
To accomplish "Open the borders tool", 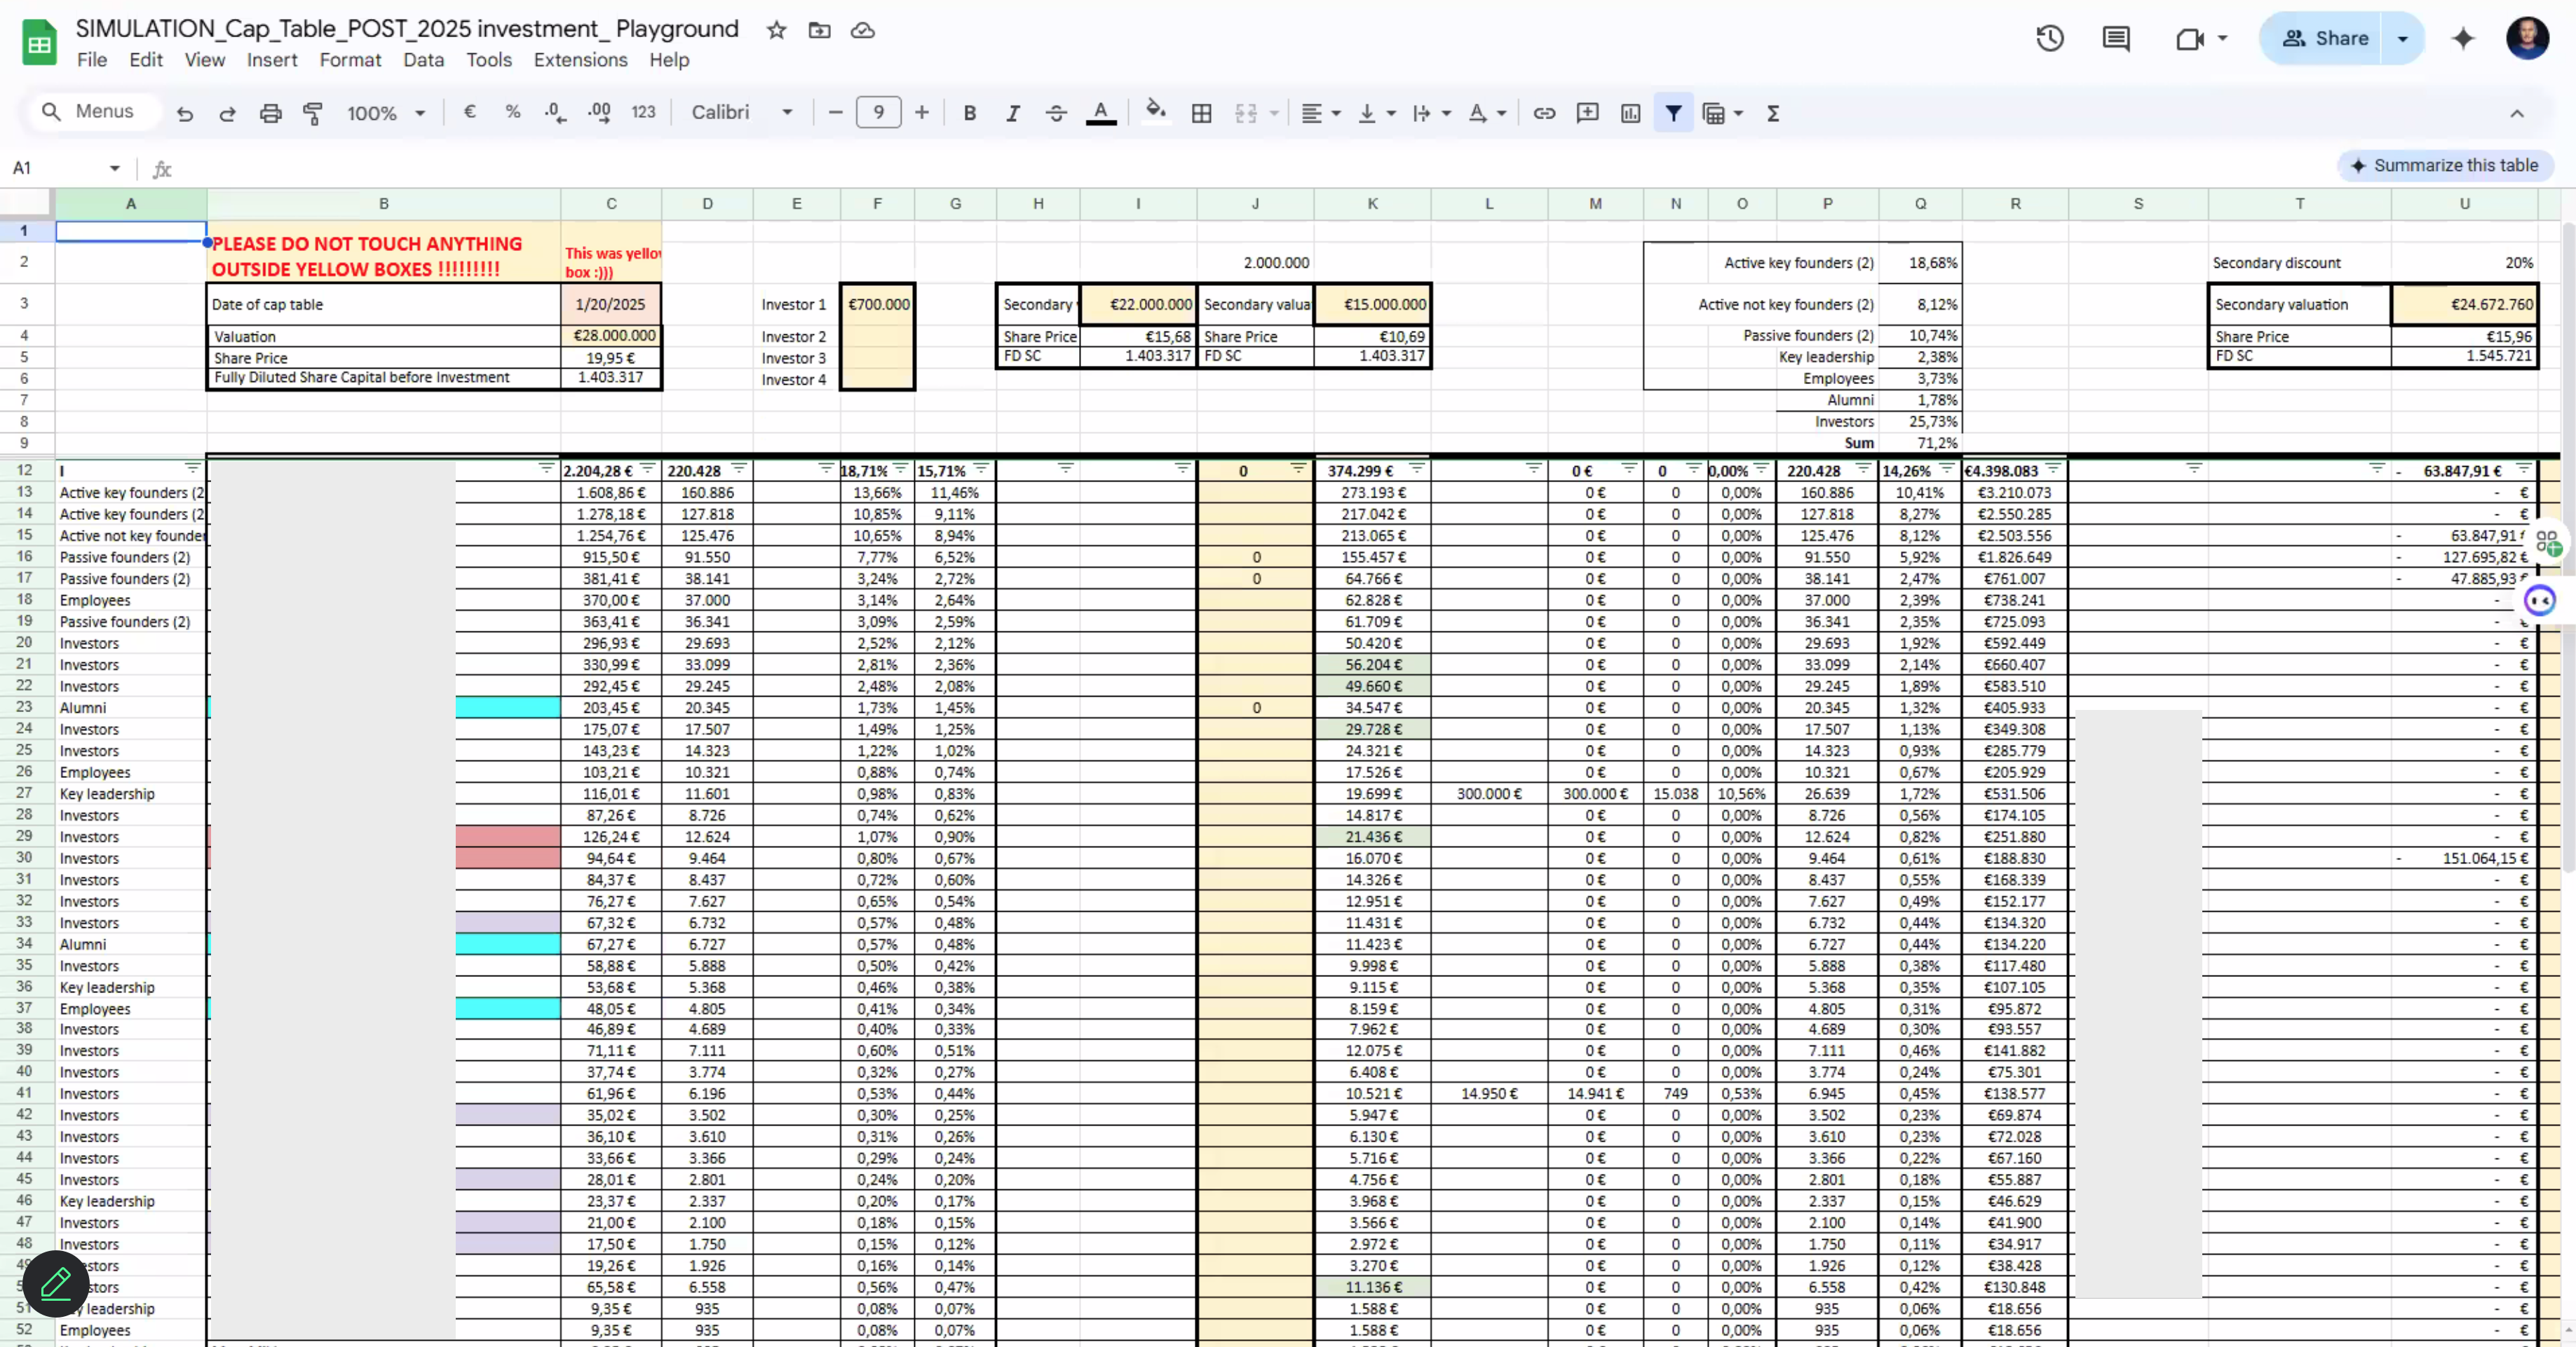I will coord(1201,114).
